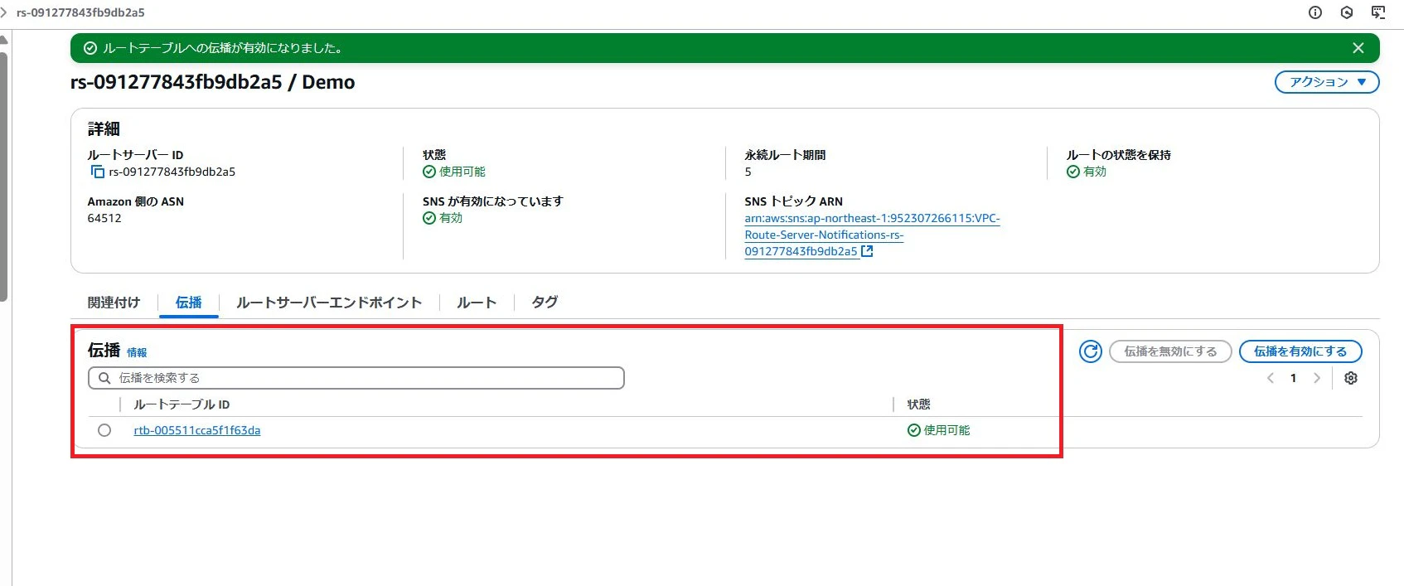Screen dimensions: 1404x586
Task: Switch to the ルート tab
Action: point(477,303)
